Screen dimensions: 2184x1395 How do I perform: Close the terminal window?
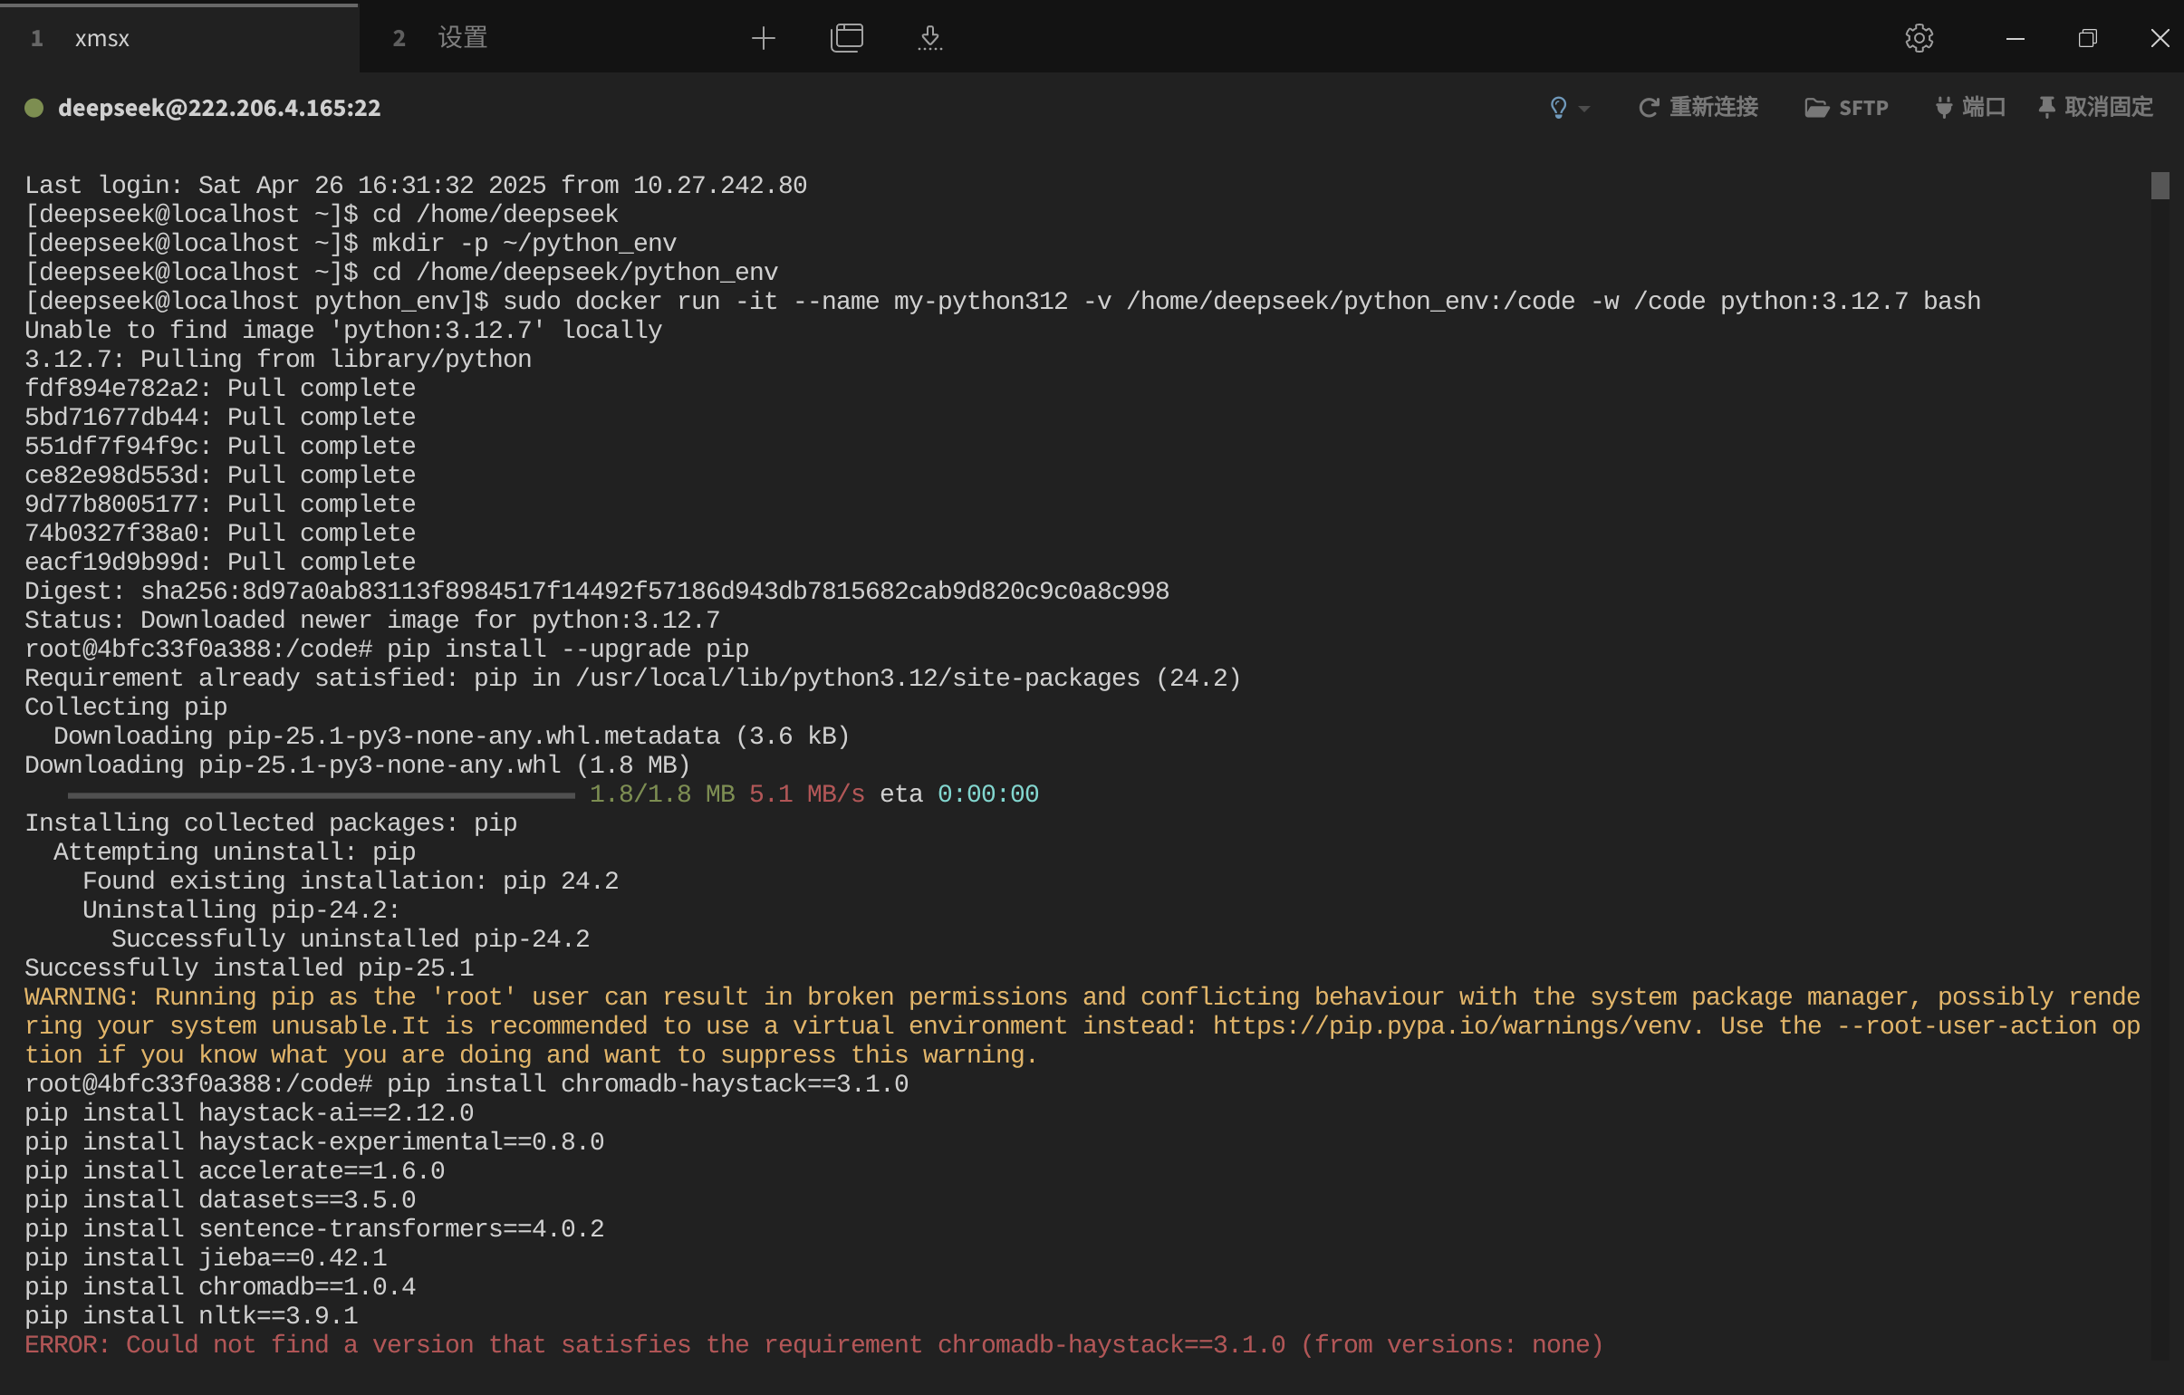(2160, 38)
